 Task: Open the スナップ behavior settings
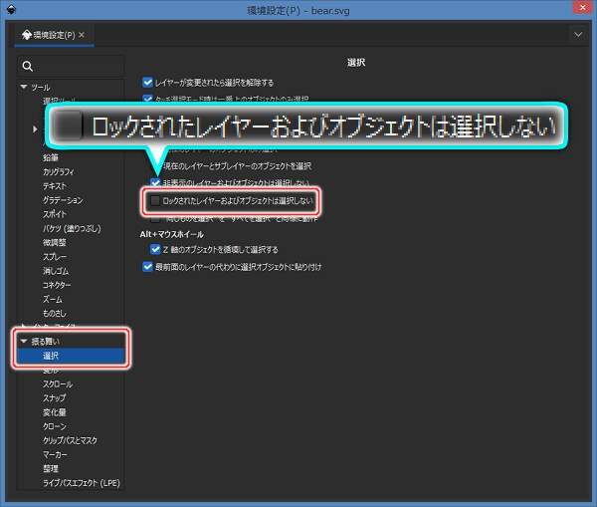tap(55, 398)
